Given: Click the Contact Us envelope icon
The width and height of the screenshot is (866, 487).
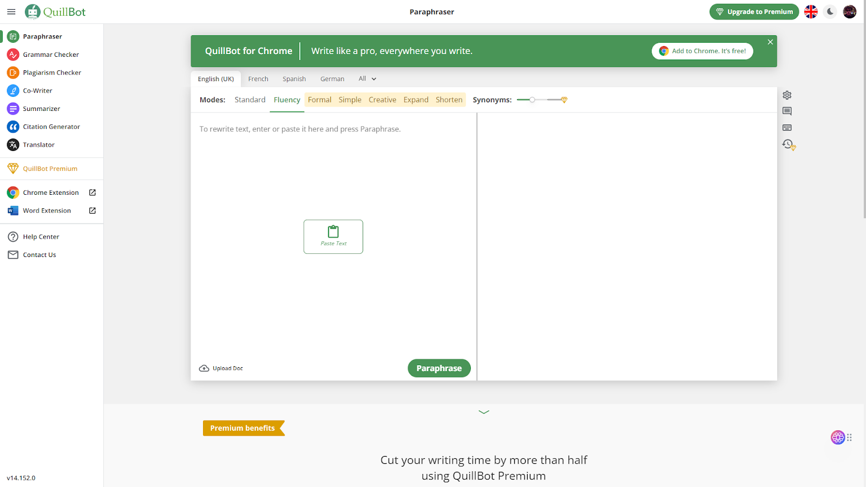Looking at the screenshot, I should [13, 255].
